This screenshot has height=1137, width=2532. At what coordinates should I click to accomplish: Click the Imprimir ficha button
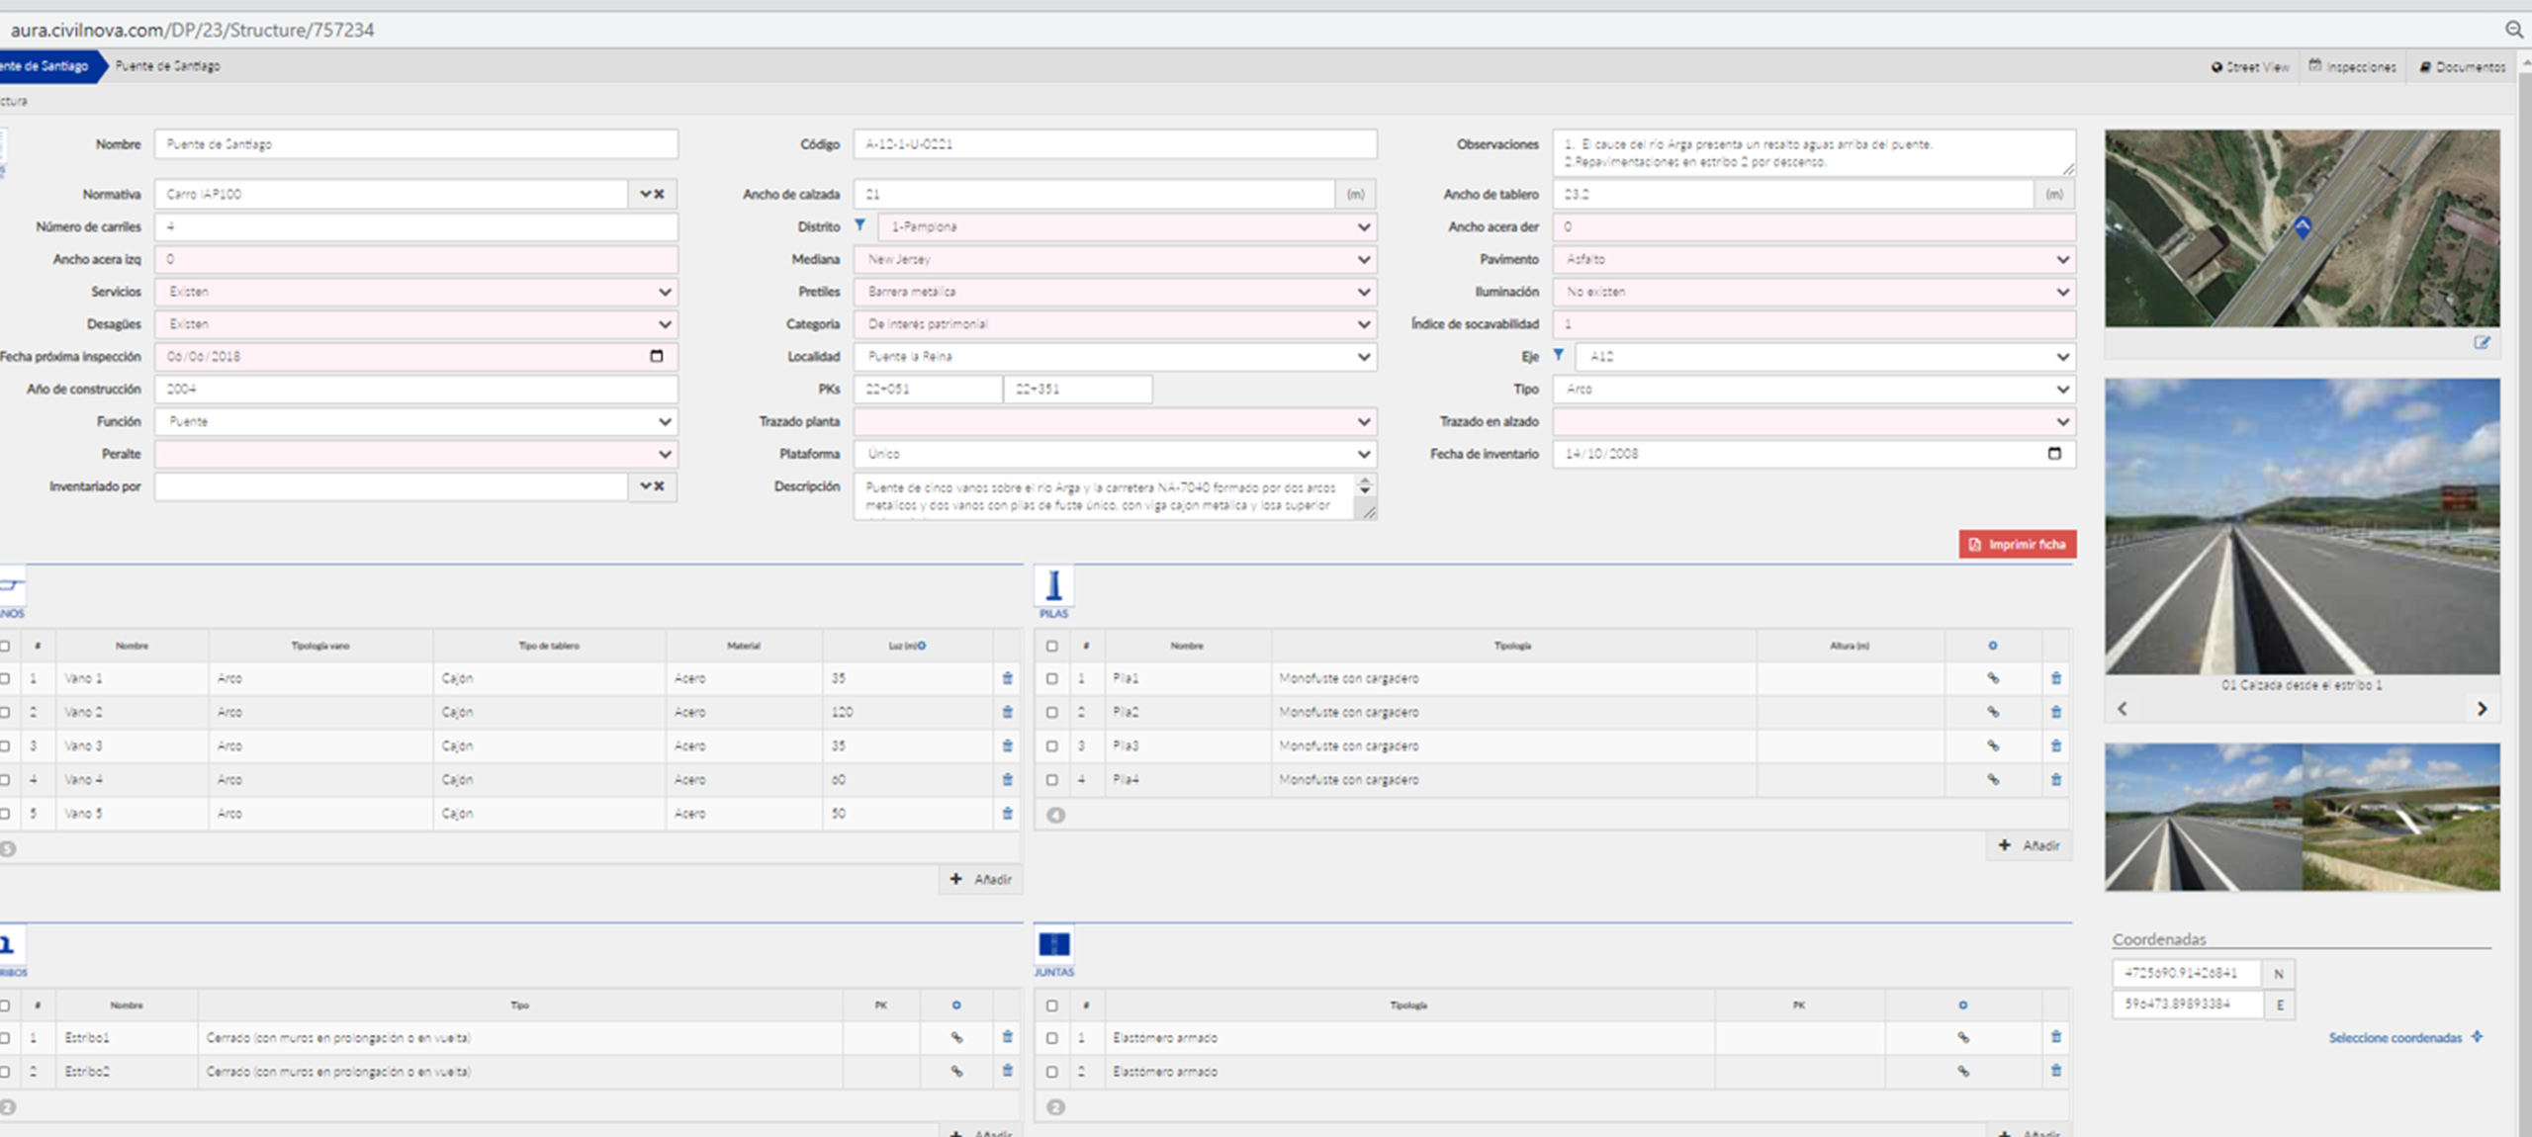[x=2017, y=544]
